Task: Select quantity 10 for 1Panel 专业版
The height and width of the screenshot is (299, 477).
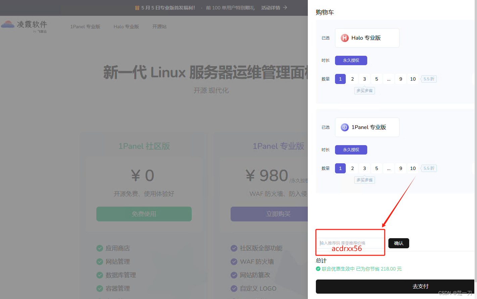Action: [413, 168]
